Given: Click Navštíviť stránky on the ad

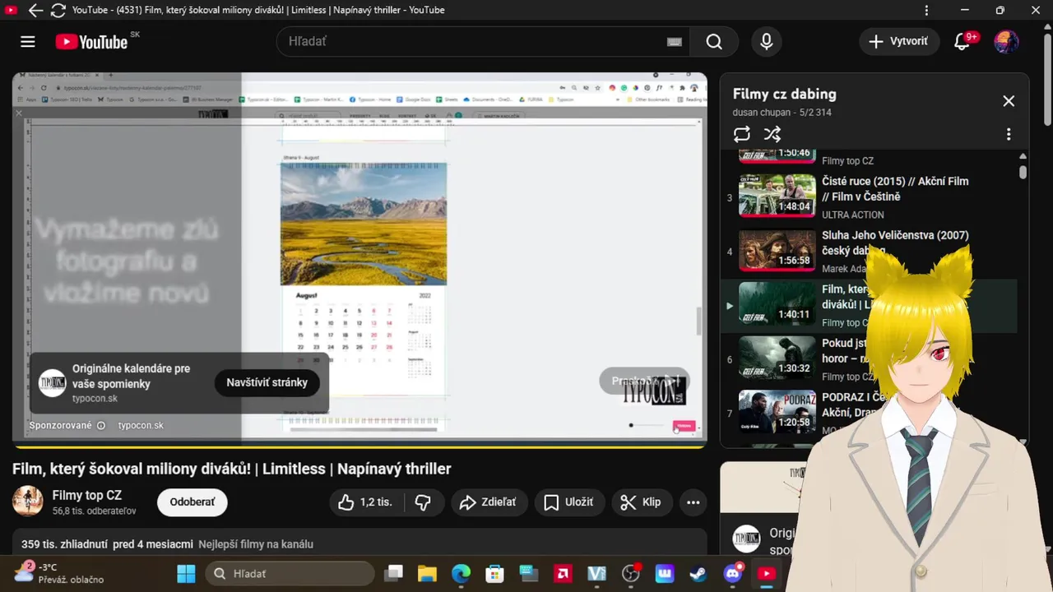Looking at the screenshot, I should coord(267,382).
